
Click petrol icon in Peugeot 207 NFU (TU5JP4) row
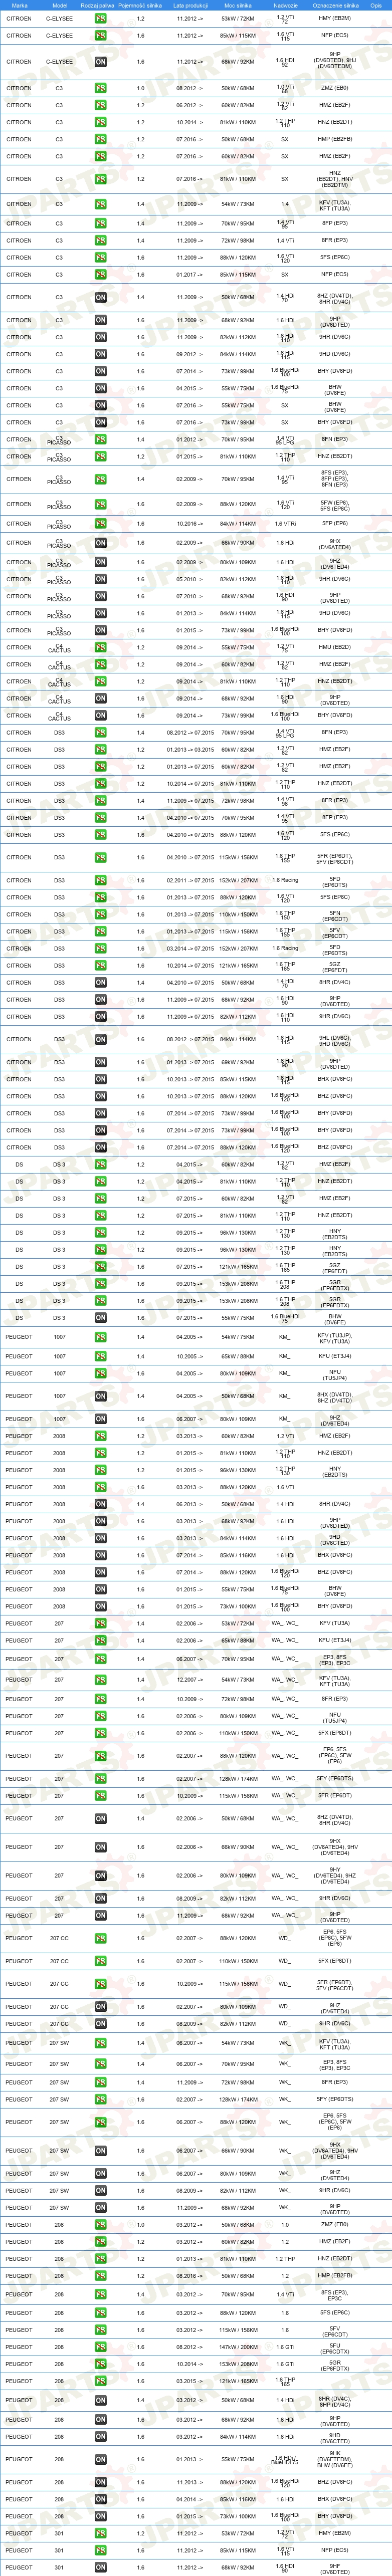(100, 1717)
